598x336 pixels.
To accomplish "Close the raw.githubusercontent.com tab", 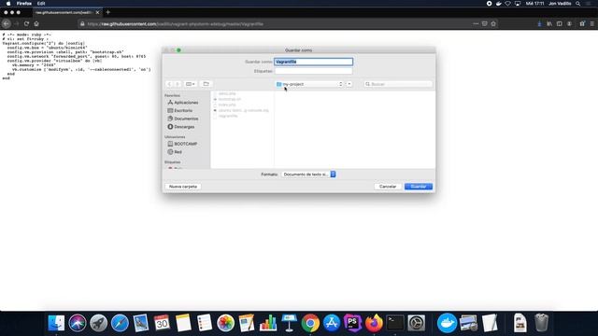I will pyautogui.click(x=97, y=12).
